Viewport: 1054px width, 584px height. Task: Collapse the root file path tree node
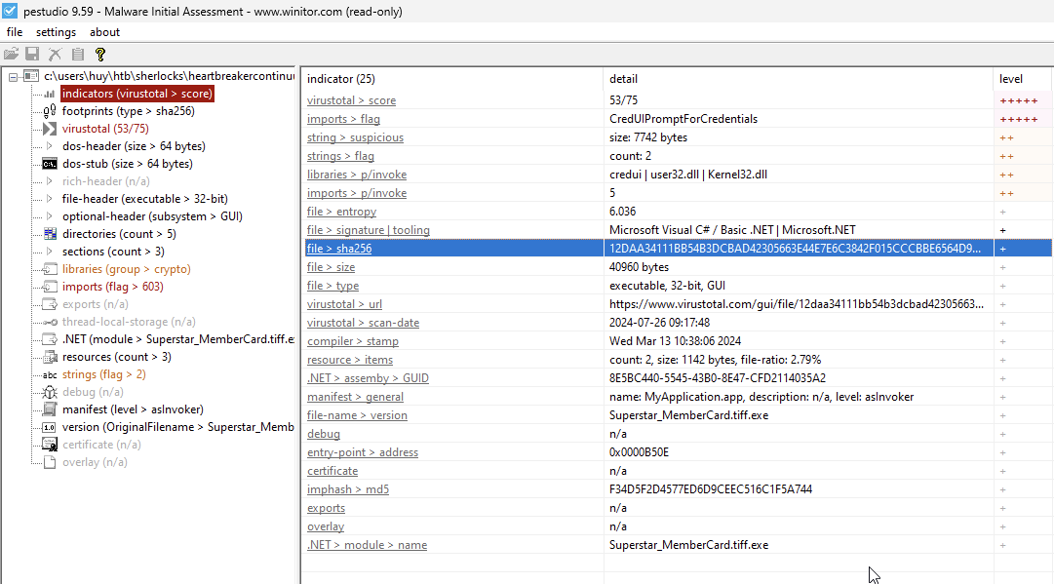click(12, 76)
